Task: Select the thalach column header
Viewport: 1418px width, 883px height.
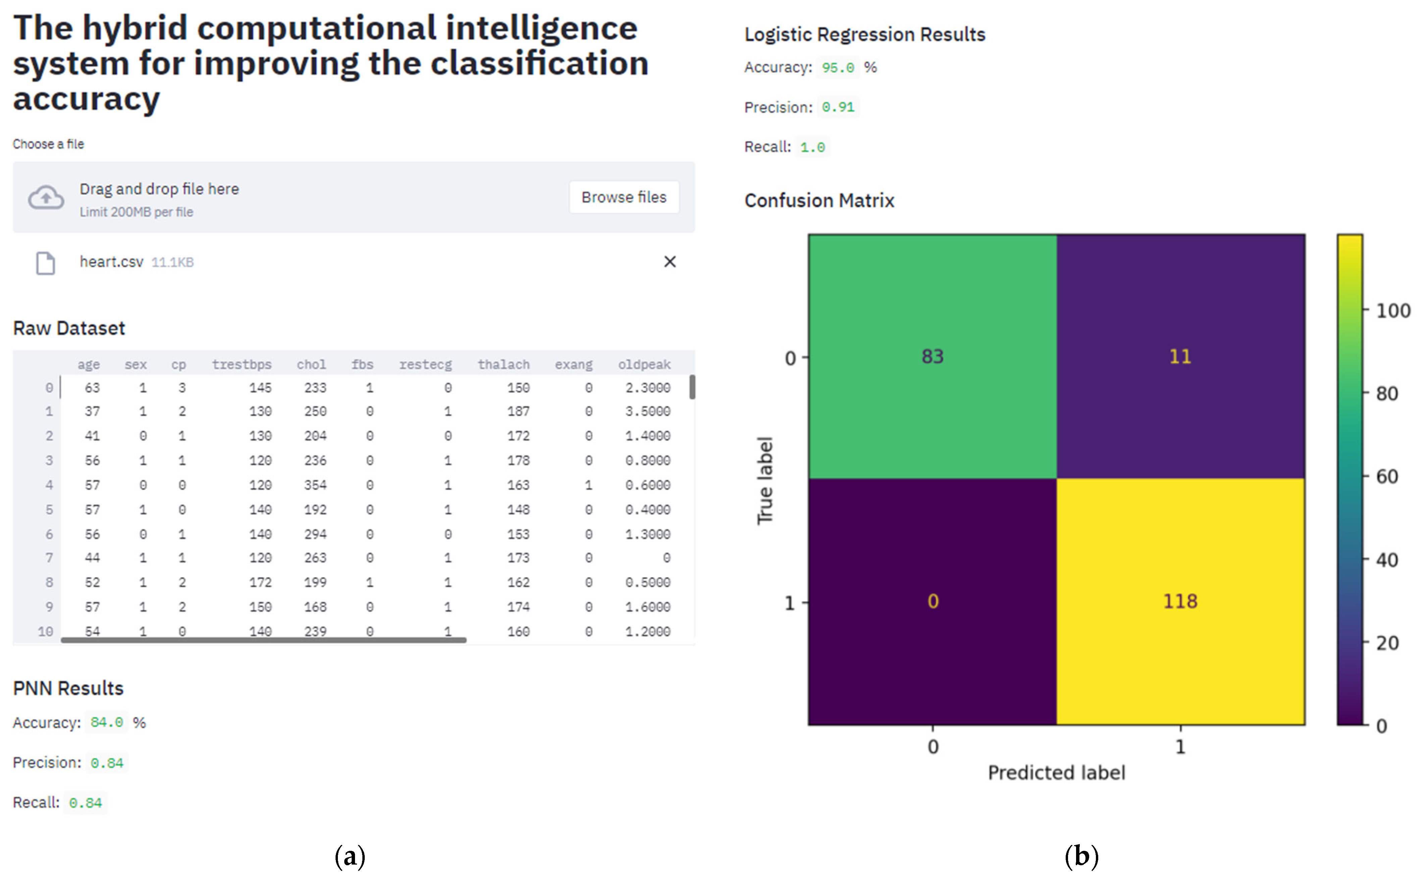Action: coord(503,365)
